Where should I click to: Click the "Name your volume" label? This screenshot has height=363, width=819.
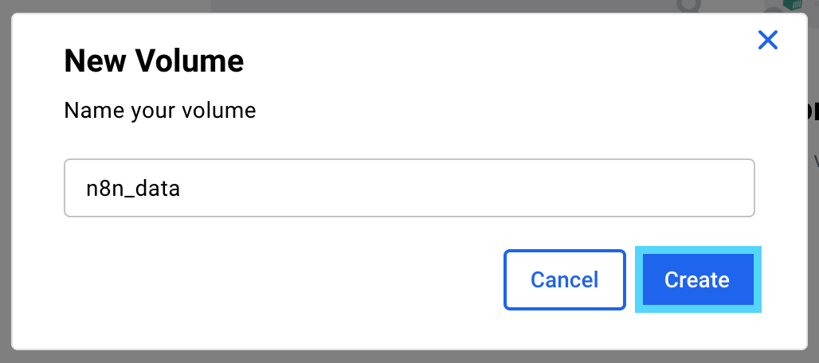[x=159, y=110]
